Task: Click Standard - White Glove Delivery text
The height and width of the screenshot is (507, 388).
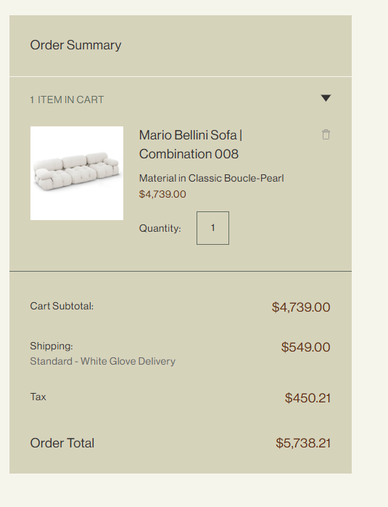Action: (x=103, y=361)
